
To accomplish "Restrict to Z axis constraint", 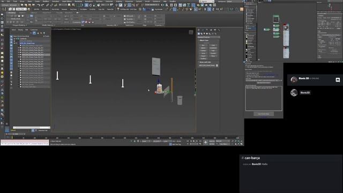I will point(213,9).
